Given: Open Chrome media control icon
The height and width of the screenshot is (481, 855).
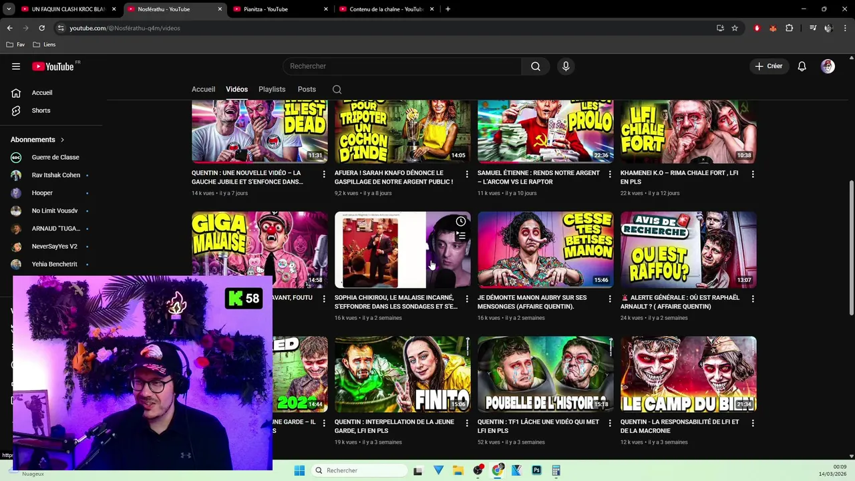Looking at the screenshot, I should 813,28.
